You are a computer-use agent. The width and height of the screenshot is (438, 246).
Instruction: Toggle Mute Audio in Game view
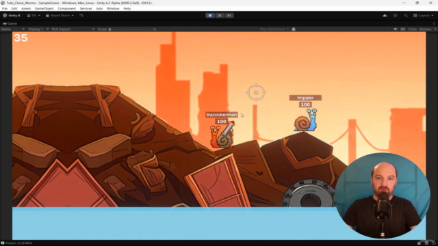pyautogui.click(x=396, y=29)
